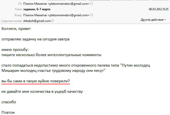Image resolution: width=170 pixels, height=115 pixels.
Task: Click the signature 'Платон' at message end
Action: point(8,113)
